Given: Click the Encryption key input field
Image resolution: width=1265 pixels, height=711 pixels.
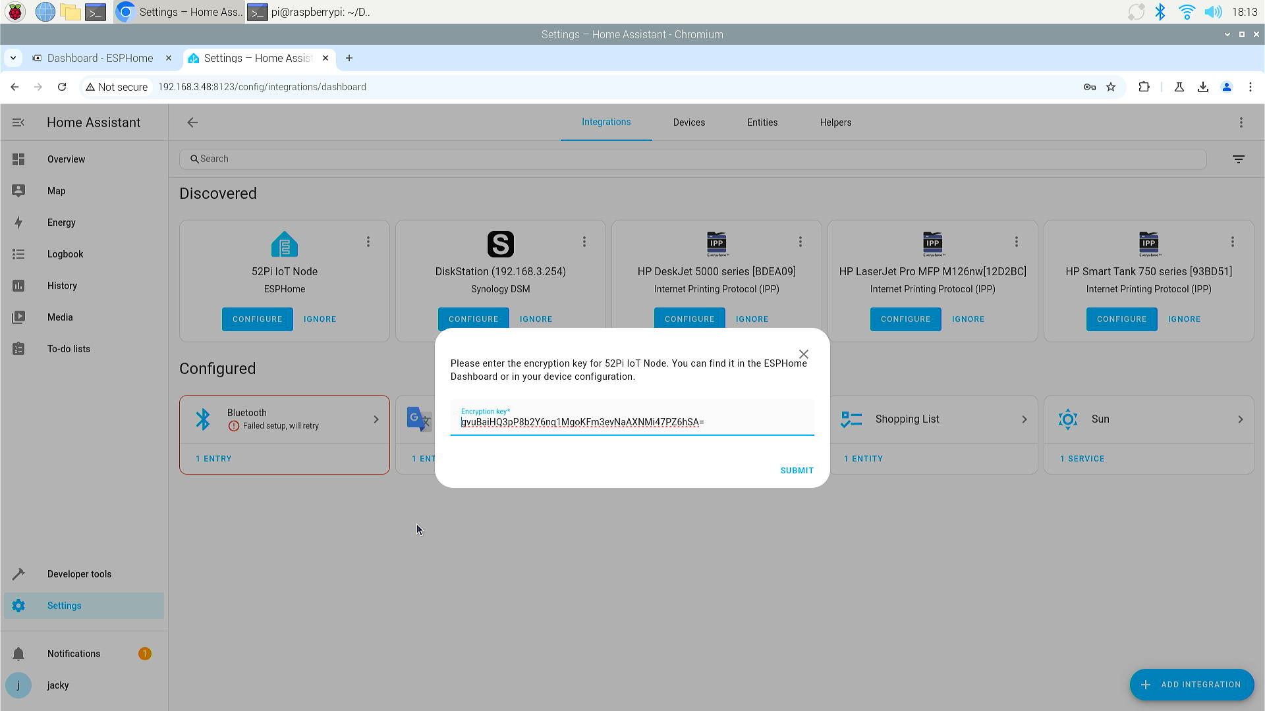Looking at the screenshot, I should click(632, 417).
